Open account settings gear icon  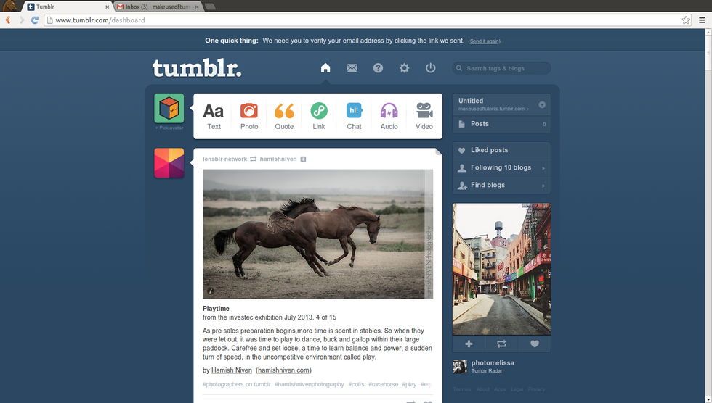click(404, 68)
